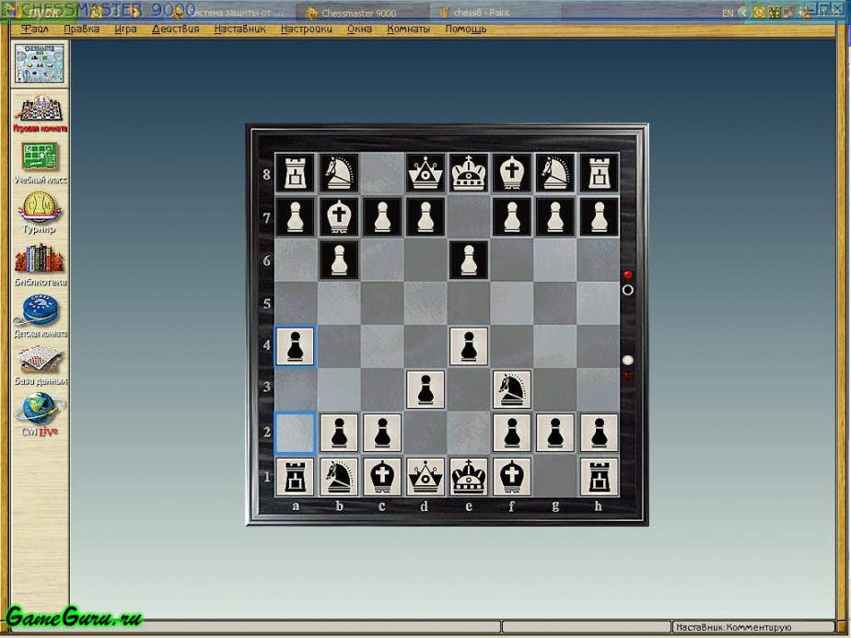The width and height of the screenshot is (851, 638).
Task: Select the pawn on e4
Action: tap(469, 345)
